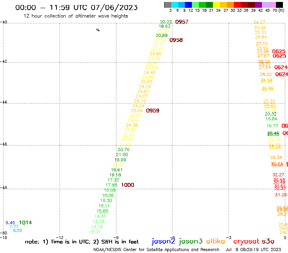Click the -12 longitude axis label
Image resolution: width=288 pixels, height=253 pixels.
[60, 238]
